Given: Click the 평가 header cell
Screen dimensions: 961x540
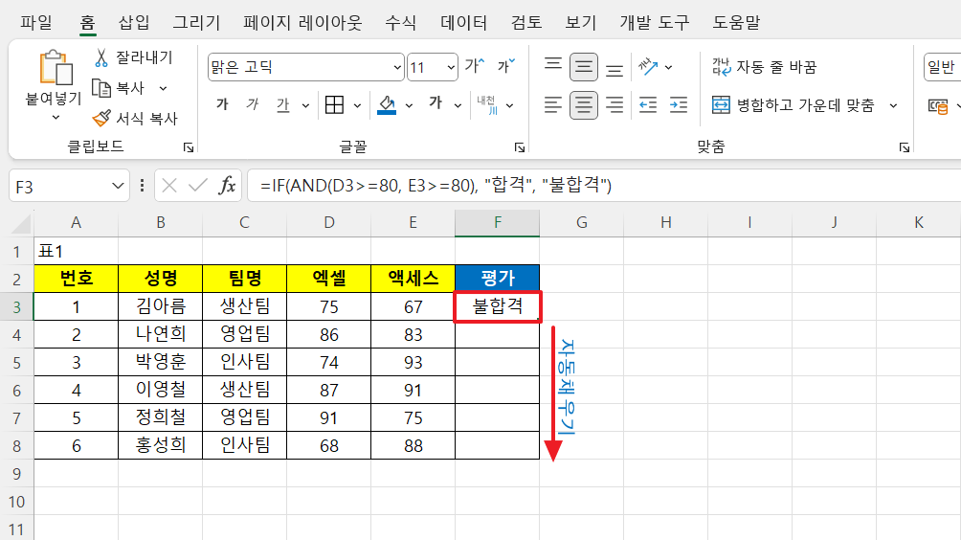Looking at the screenshot, I should tap(498, 279).
